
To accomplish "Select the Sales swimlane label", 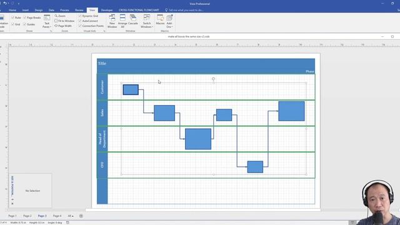I will (102, 113).
